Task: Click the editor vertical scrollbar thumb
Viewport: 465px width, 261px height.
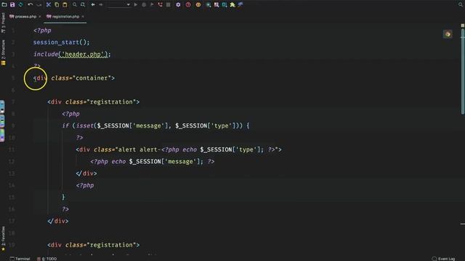Action: click(462, 72)
